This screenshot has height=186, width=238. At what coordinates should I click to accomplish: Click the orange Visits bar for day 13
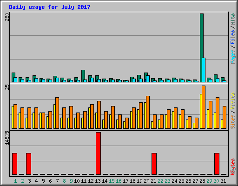(99, 115)
